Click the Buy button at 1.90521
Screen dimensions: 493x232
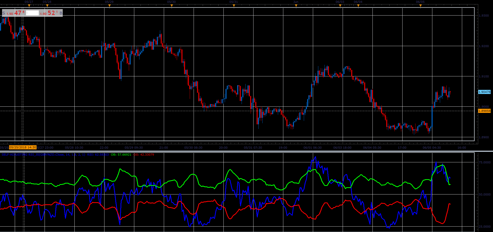coord(51,13)
